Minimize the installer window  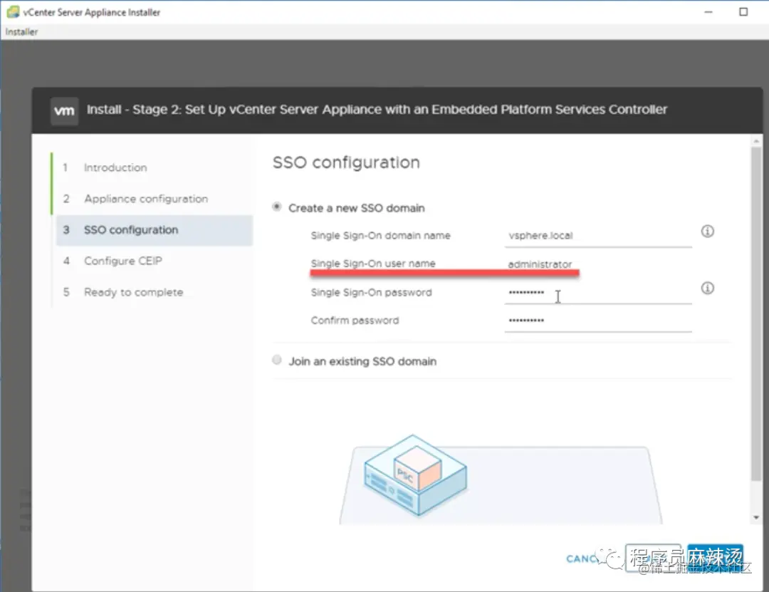708,12
